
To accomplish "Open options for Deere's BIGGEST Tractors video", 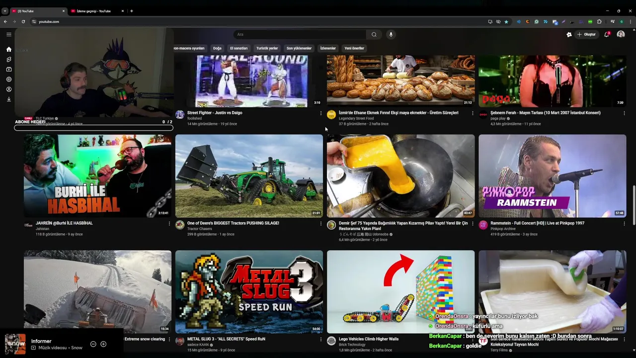I will [x=320, y=224].
